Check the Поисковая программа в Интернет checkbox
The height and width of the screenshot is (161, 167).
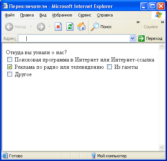pyautogui.click(x=10, y=60)
